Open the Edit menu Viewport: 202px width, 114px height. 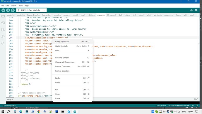click(x=7, y=6)
